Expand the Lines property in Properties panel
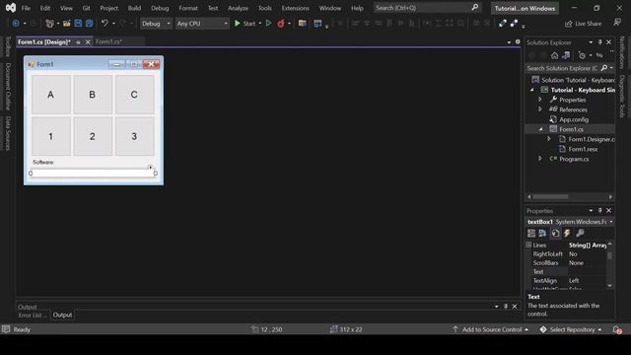 (528, 245)
